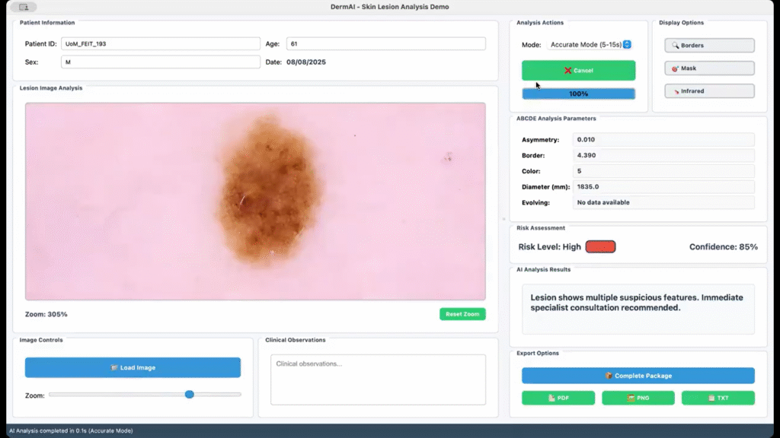Click Reset Zoom below the lesion image

click(462, 313)
